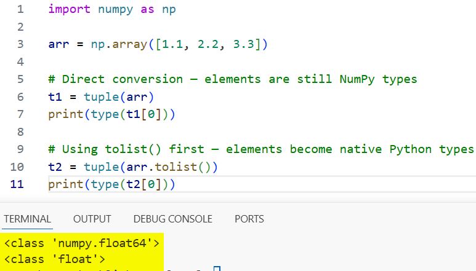Click the '# Using tolist() first' comment line
The height and width of the screenshot is (271, 476).
point(261,149)
